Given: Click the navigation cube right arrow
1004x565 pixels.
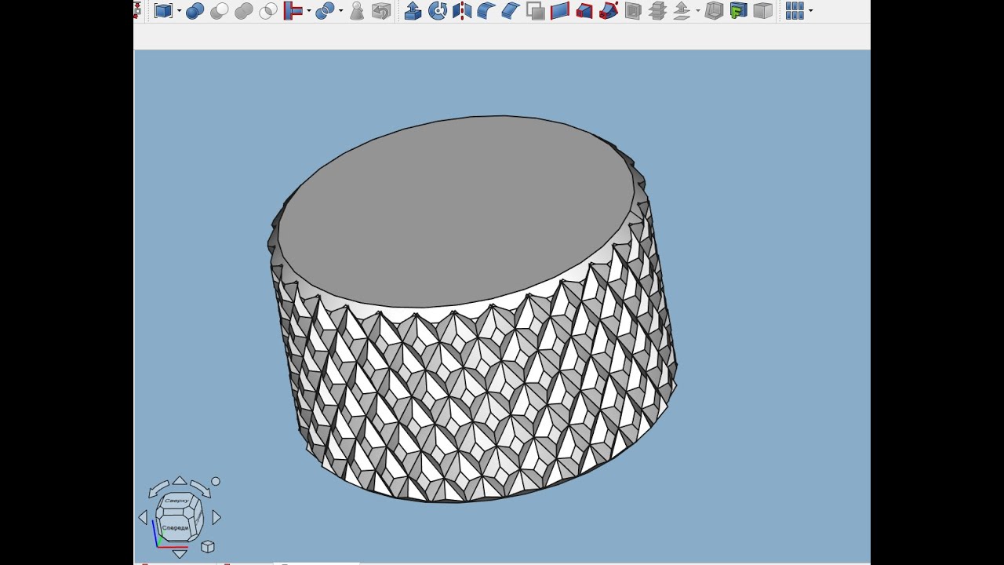Looking at the screenshot, I should coord(216,517).
